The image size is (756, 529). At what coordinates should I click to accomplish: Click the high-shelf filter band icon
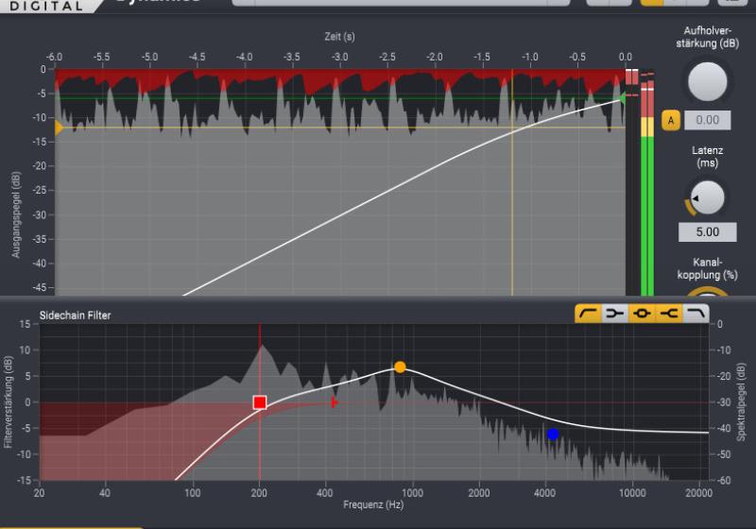[669, 314]
